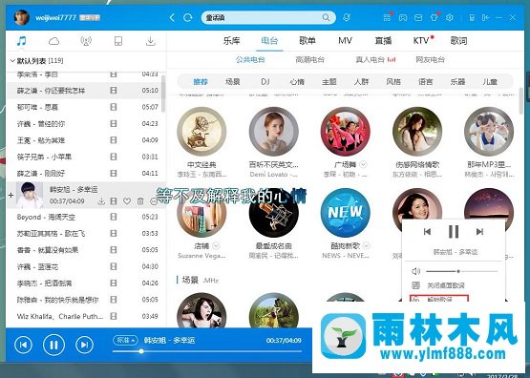Click the song progress bar in bottom player
This screenshot has width=530, height=378.
pos(207,351)
